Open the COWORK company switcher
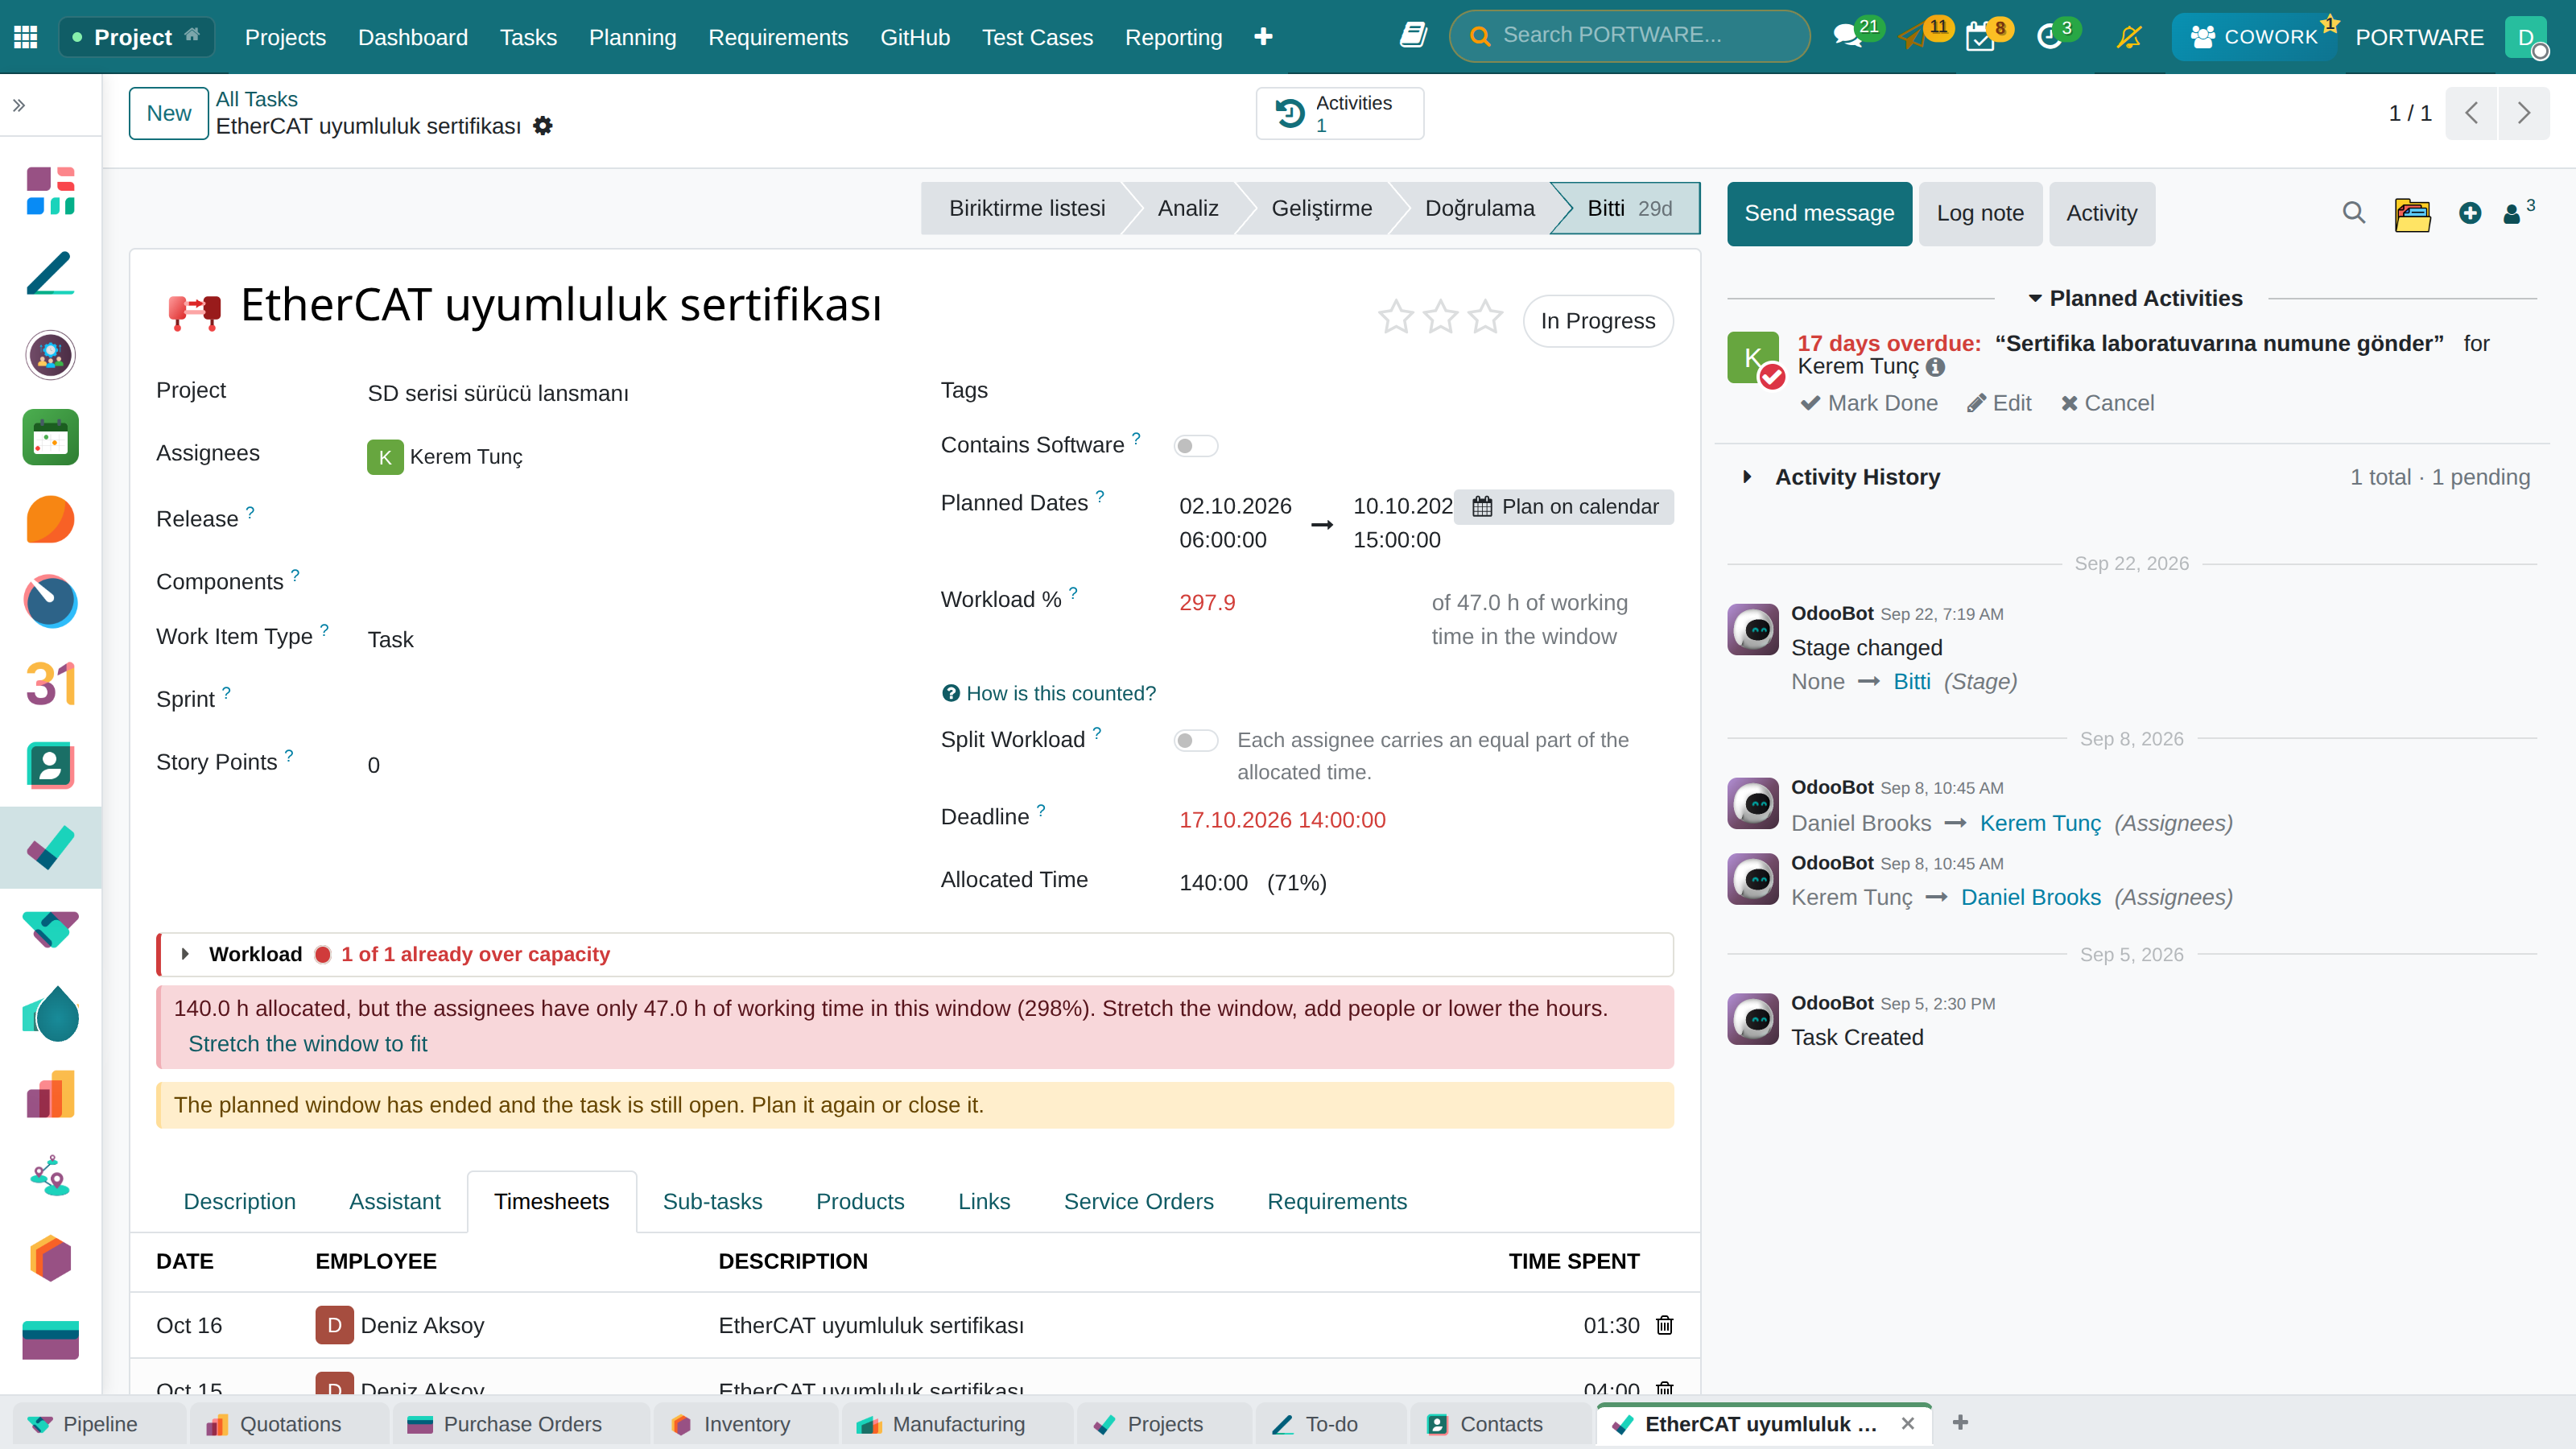 tap(2254, 37)
